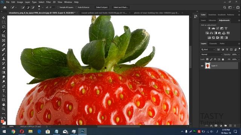Choose Add to selection mode
Image resolution: width=241 pixels, height=135 pixels.
pos(27,7)
